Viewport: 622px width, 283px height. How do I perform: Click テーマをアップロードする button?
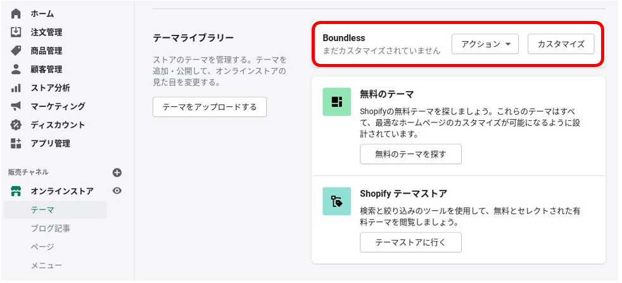point(210,107)
